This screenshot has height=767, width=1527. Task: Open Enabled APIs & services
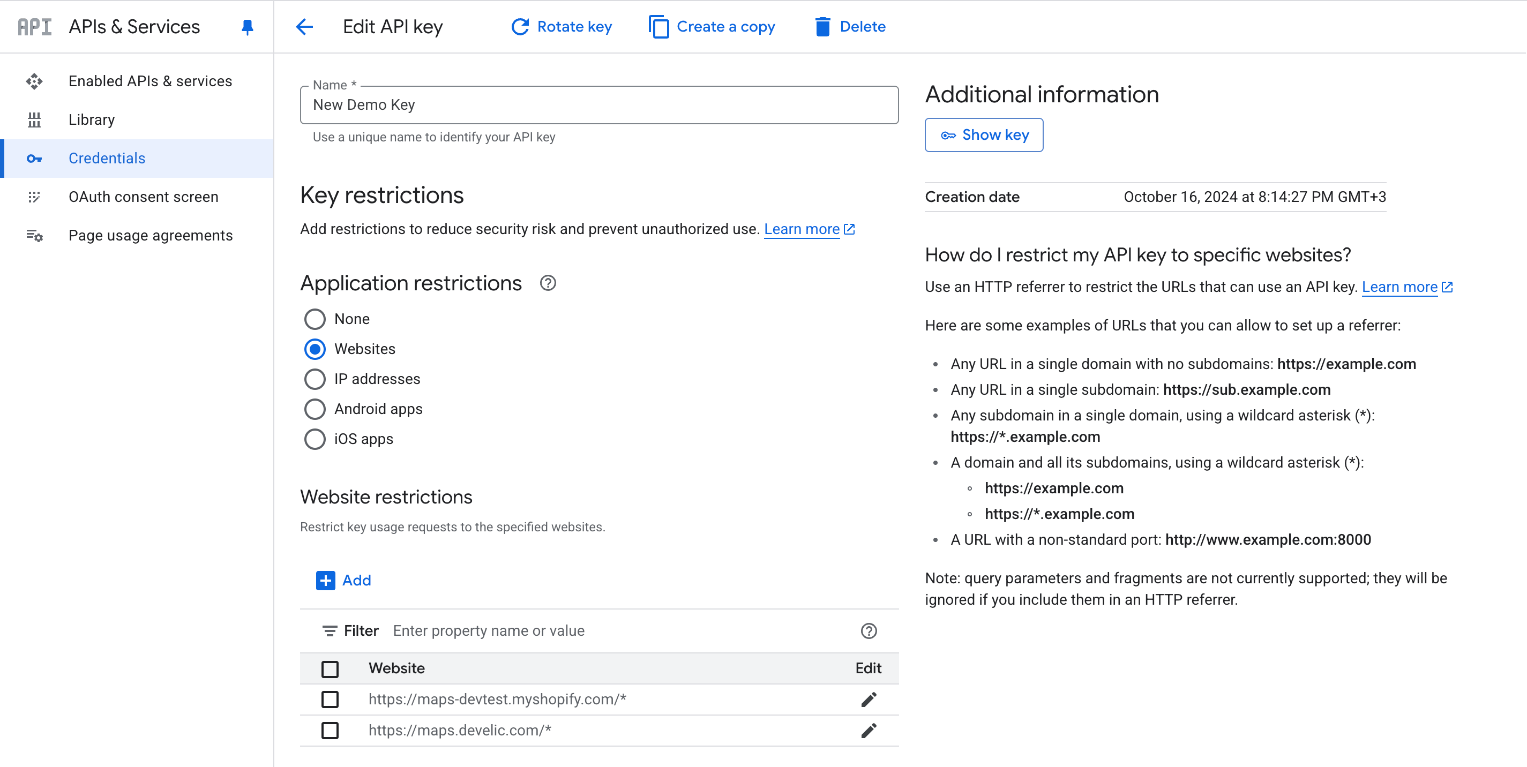tap(150, 81)
